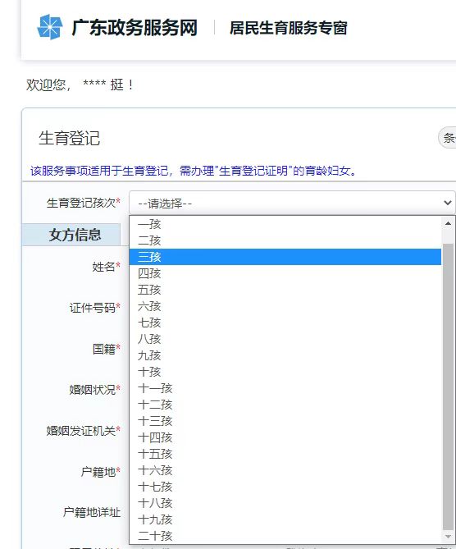Viewport: 456px width, 549px height.
Task: Click the 广东政务服务网 site title
Action: click(135, 28)
